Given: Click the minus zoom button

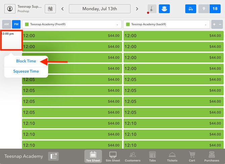Looking at the screenshot, I should pyautogui.click(x=220, y=24).
